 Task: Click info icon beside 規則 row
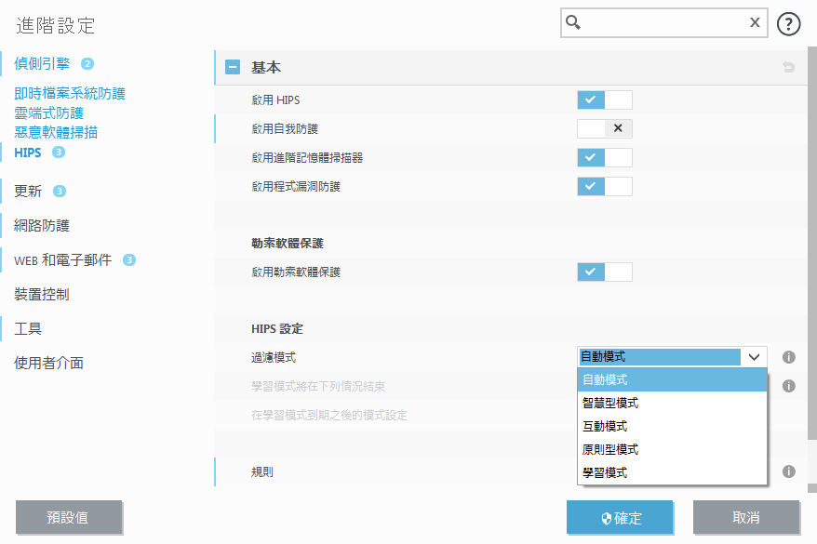pyautogui.click(x=788, y=471)
